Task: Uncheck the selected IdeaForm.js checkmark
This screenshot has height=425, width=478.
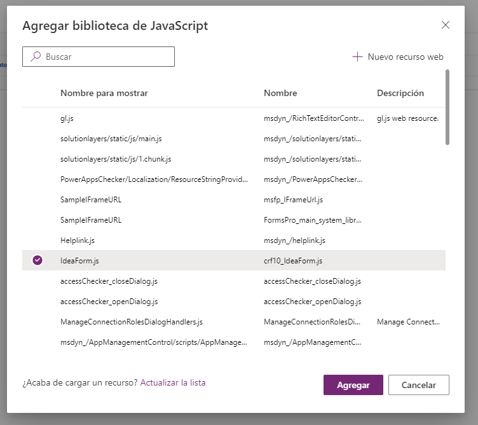Action: (38, 260)
